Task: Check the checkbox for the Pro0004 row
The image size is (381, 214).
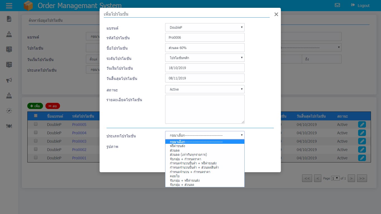Action: (x=36, y=133)
